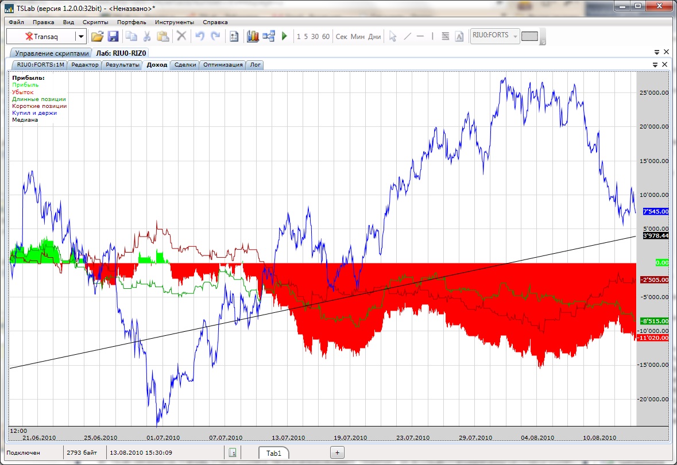Click the open folder icon in toolbar

tap(97, 36)
